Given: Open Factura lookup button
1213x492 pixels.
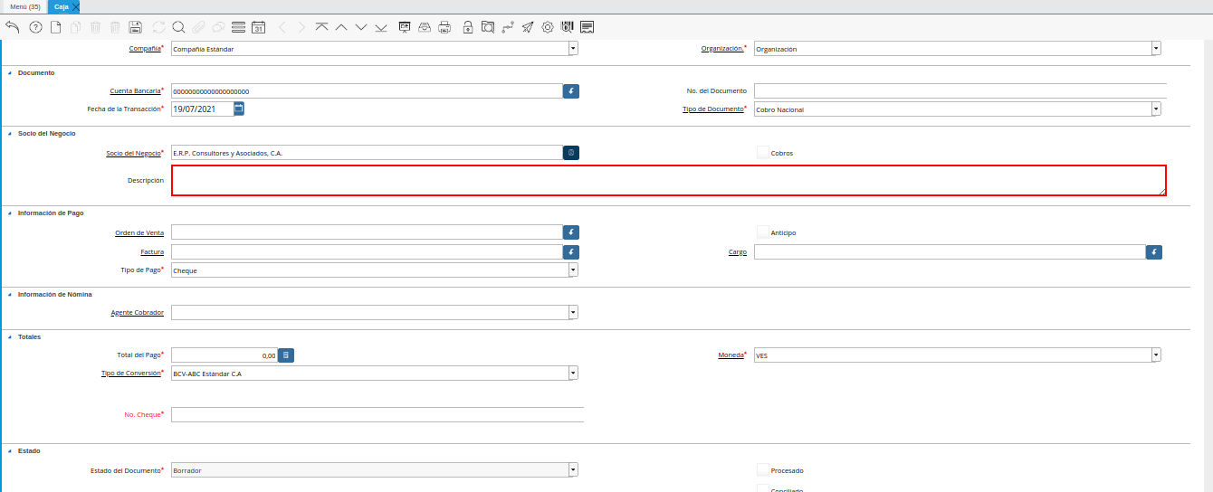Looking at the screenshot, I should (x=571, y=252).
